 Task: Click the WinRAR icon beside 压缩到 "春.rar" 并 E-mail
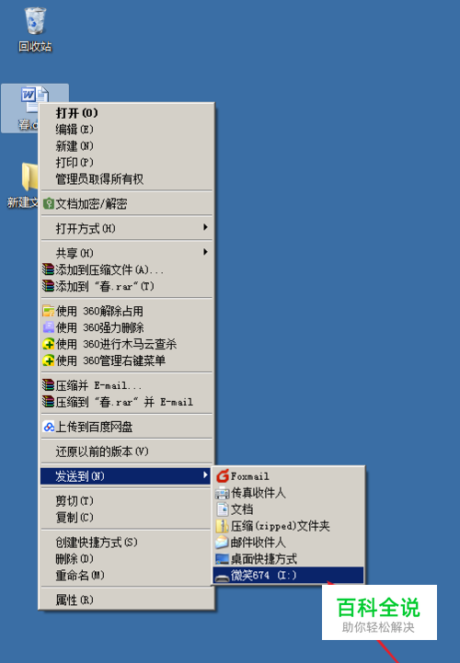tap(48, 402)
